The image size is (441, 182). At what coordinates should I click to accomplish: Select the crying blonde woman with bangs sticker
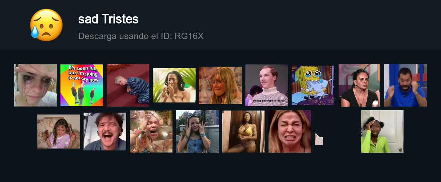(x=220, y=85)
